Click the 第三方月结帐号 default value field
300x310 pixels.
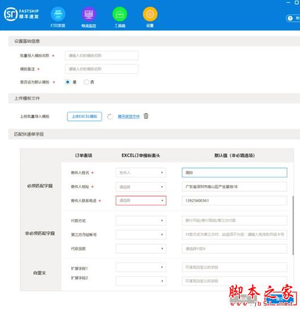234,234
